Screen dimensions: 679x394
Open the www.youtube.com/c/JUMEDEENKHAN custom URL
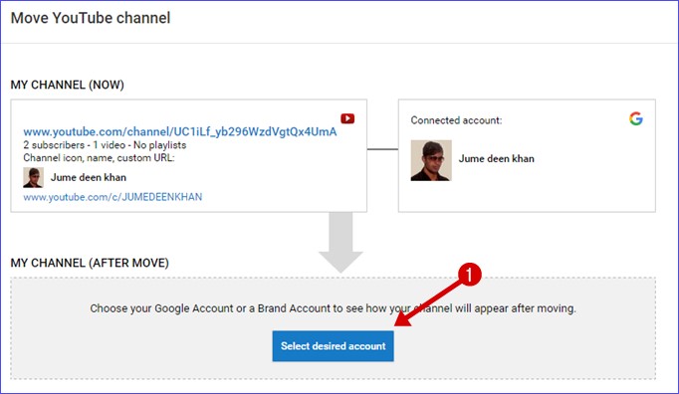113,197
